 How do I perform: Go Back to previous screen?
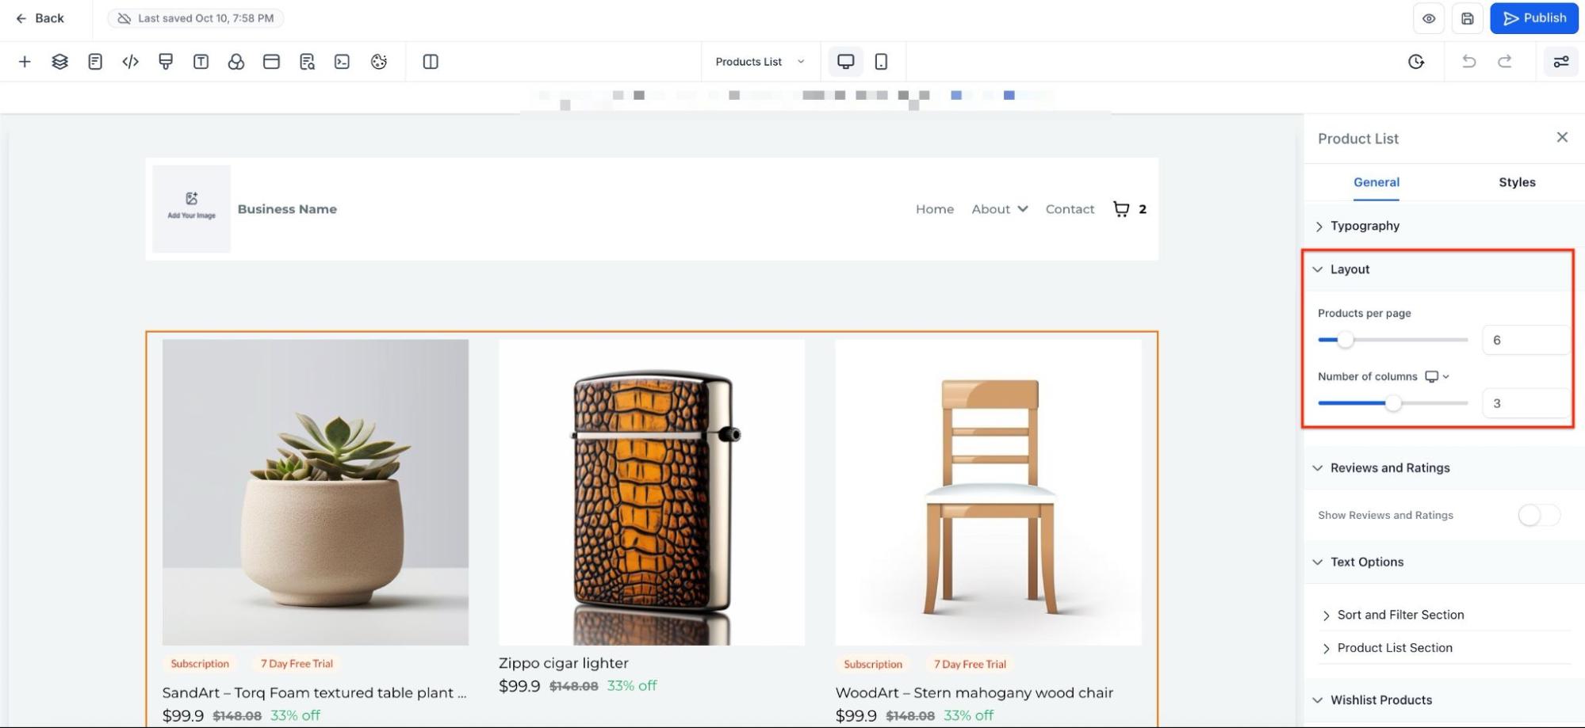click(40, 18)
